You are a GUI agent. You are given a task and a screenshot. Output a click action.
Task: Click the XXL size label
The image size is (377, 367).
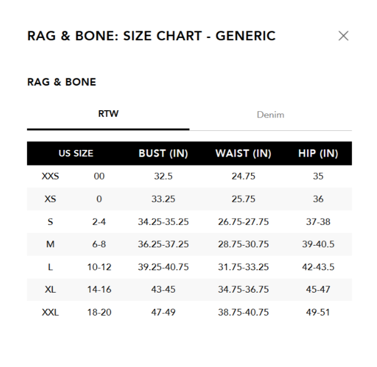point(50,312)
